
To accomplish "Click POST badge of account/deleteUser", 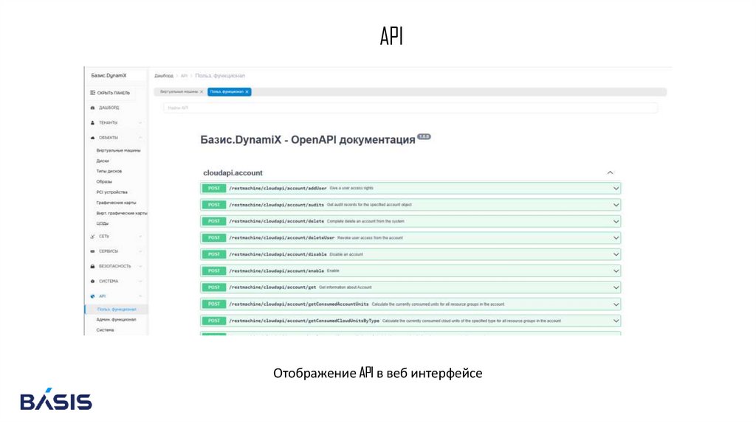I will 213,238.
